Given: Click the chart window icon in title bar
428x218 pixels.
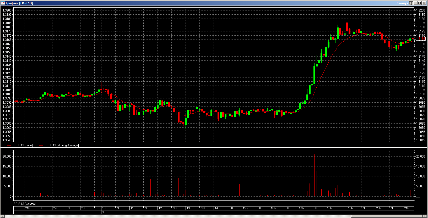Looking at the screenshot, I should 3,3.
